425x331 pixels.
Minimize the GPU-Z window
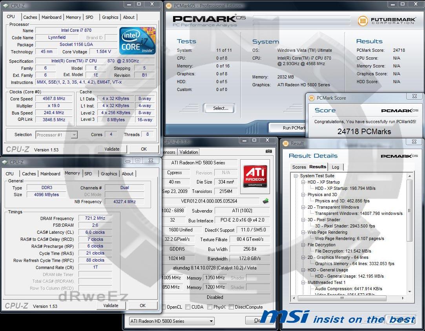tap(244, 140)
